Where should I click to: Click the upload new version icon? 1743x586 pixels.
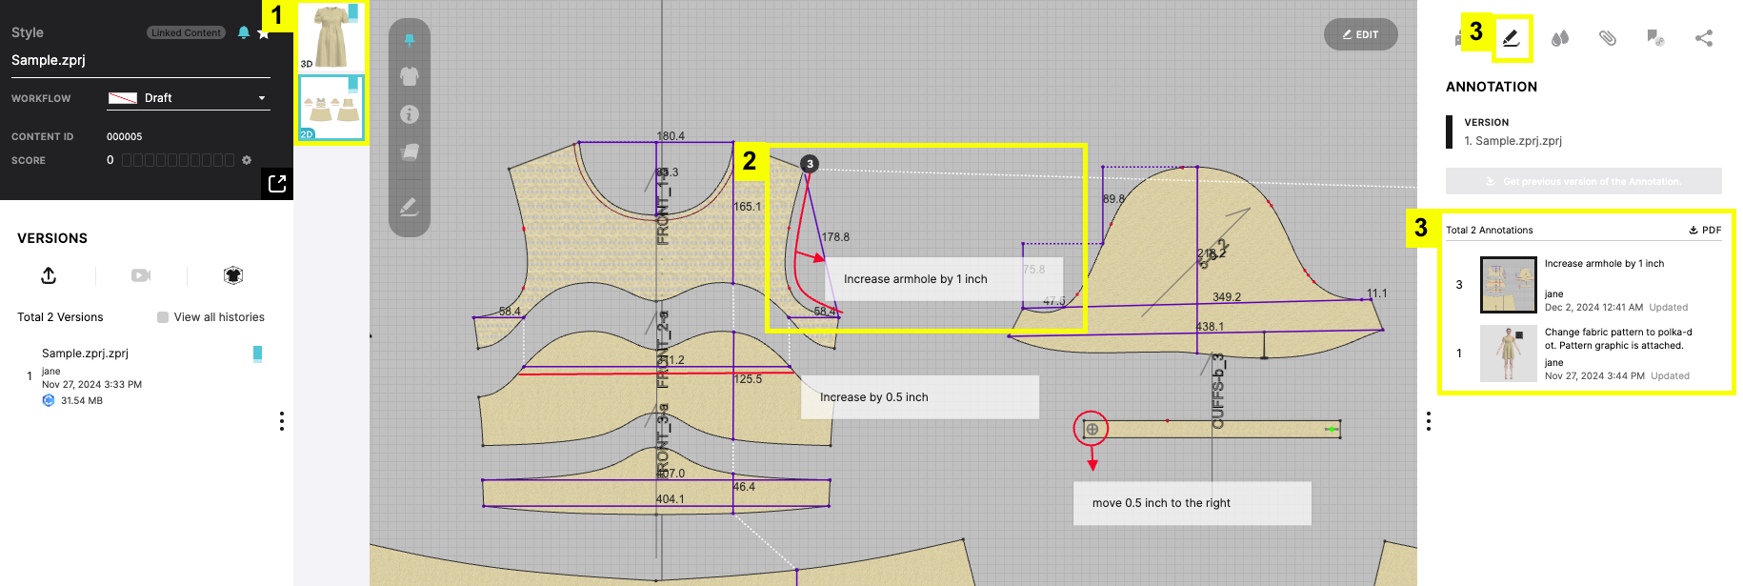[49, 275]
